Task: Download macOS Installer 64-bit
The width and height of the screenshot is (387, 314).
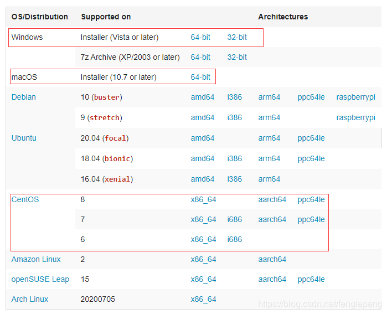Action: click(200, 78)
